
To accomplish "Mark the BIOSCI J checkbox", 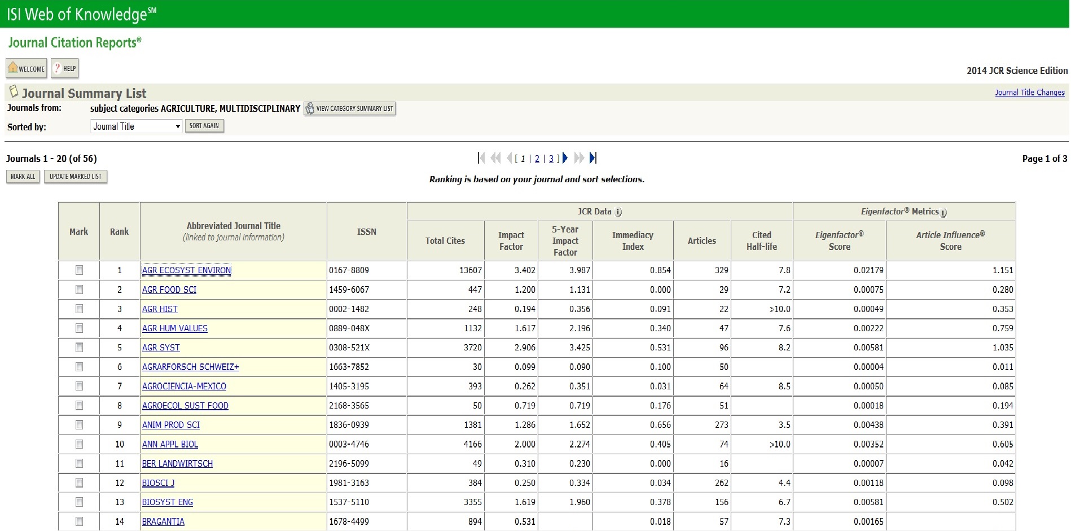I will click(80, 482).
